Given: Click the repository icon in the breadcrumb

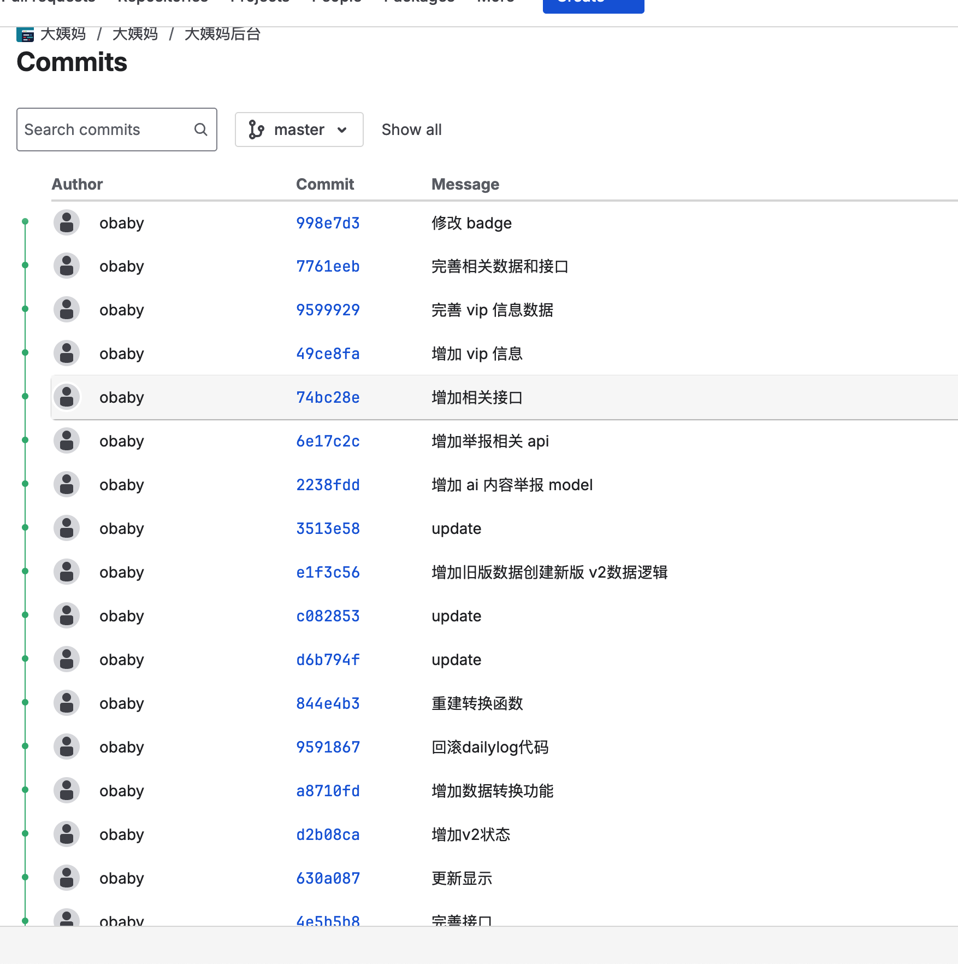Looking at the screenshot, I should [25, 34].
